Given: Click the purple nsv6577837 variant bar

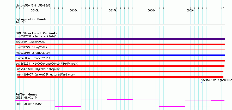Looking at the screenshot, I should (x=120, y=39).
